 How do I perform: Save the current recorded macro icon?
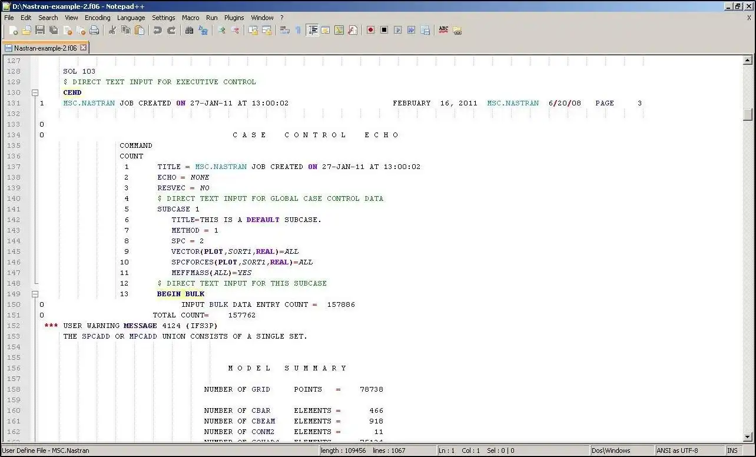tap(425, 30)
